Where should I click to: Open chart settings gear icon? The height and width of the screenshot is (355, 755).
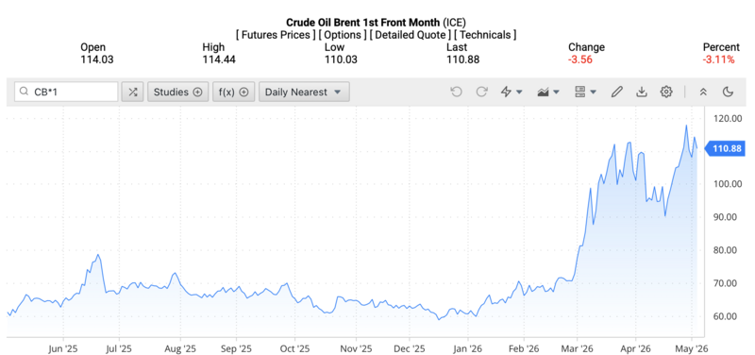(666, 92)
